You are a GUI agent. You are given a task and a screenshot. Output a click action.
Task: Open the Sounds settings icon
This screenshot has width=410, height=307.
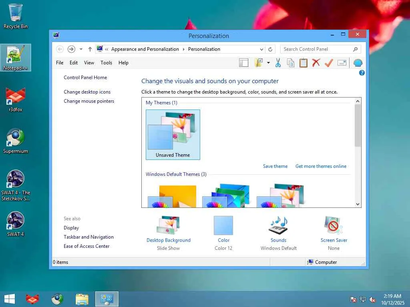279,225
